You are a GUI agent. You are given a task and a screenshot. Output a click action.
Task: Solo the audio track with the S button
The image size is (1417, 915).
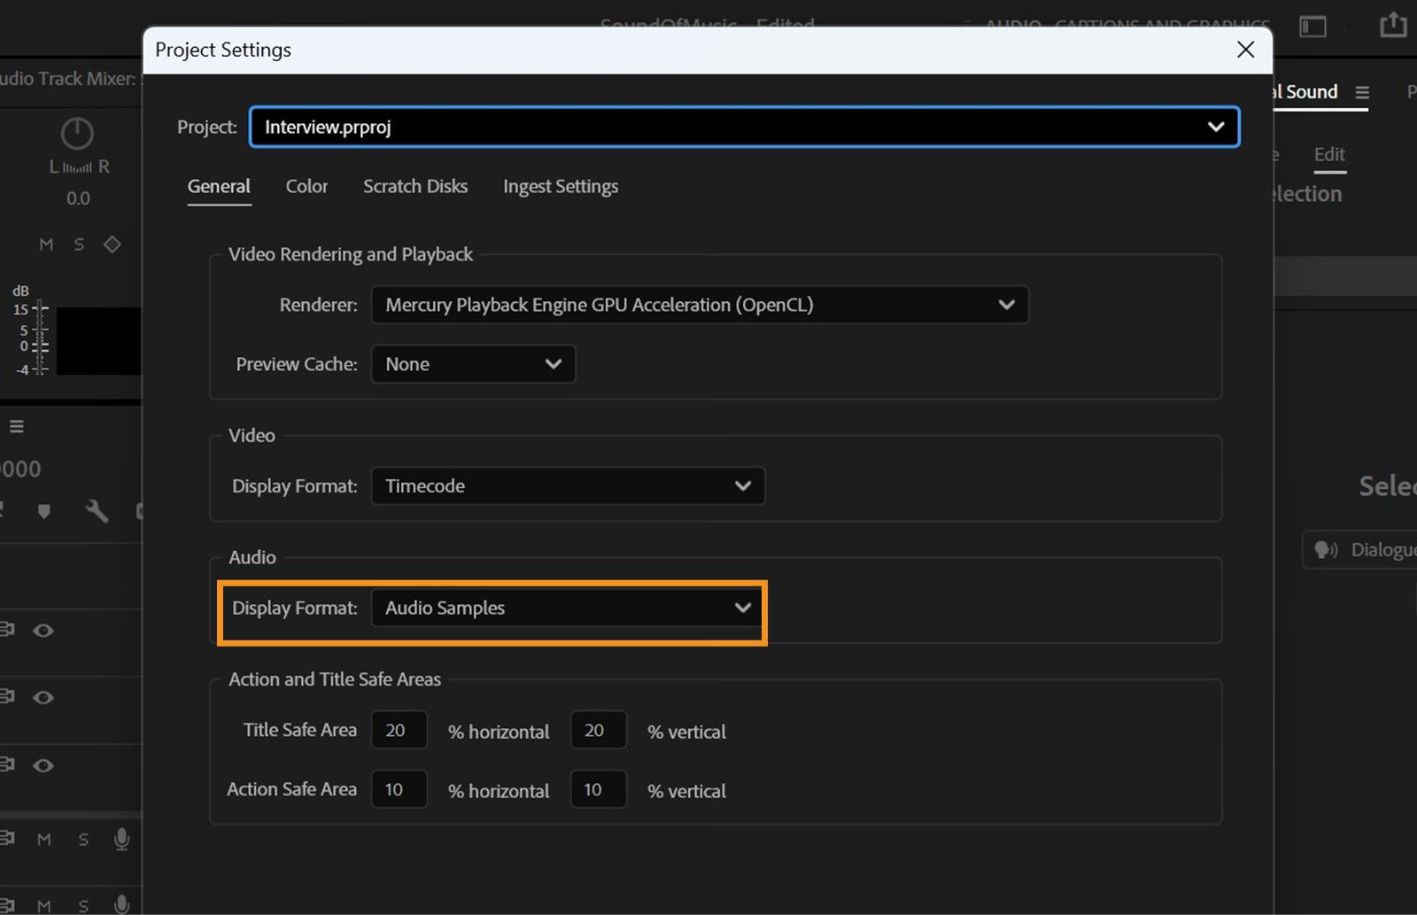click(82, 839)
